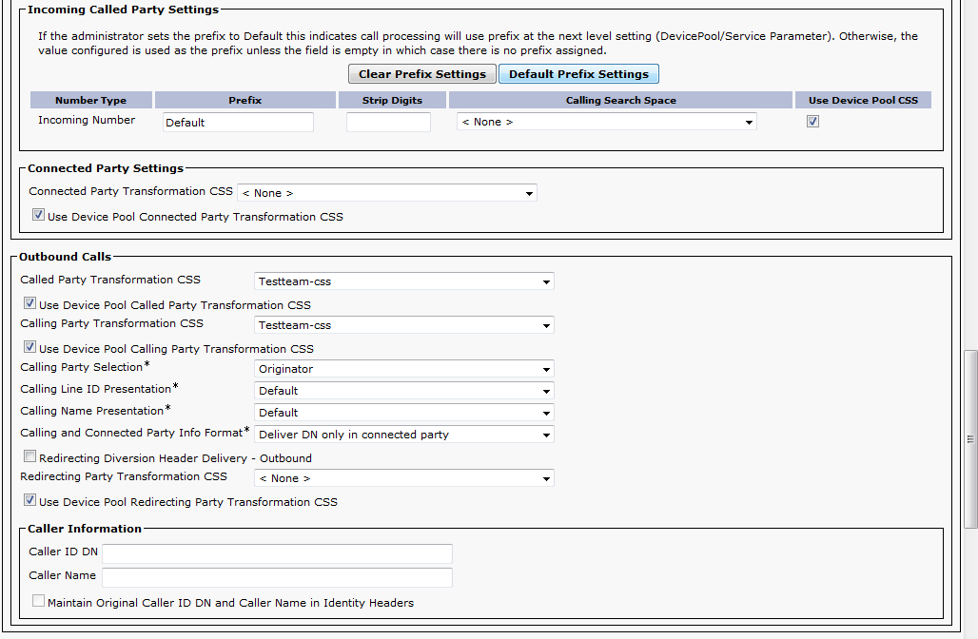This screenshot has height=639, width=978.
Task: Enable Redirecting Diversion Header Delivery - Outbound
Action: point(30,457)
